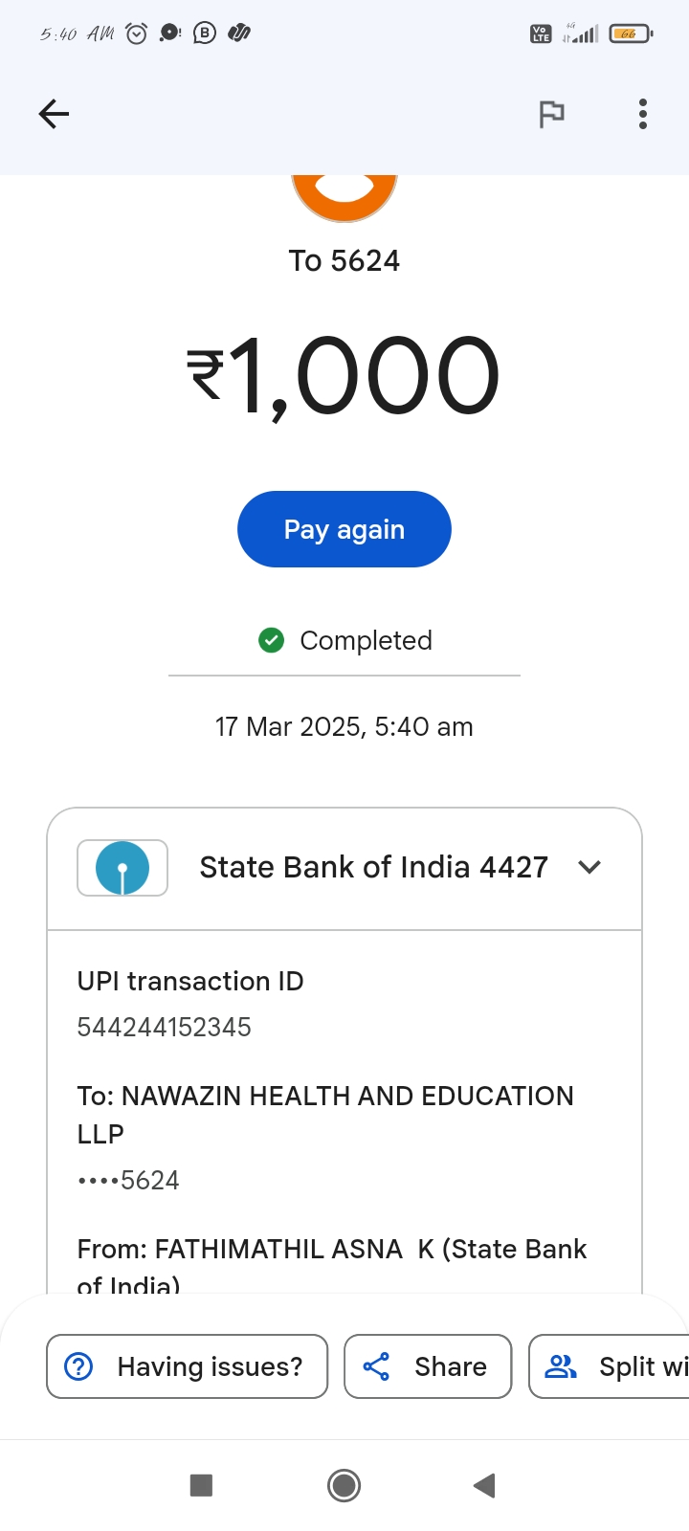Tap the State Bank of India logo
689x1531 pixels.
click(x=122, y=868)
